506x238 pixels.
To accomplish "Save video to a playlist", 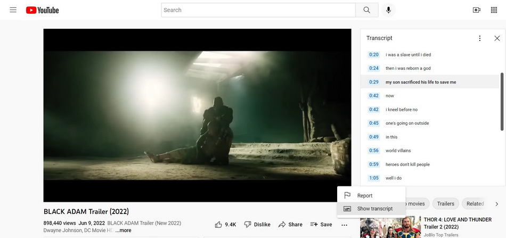I will (x=321, y=225).
